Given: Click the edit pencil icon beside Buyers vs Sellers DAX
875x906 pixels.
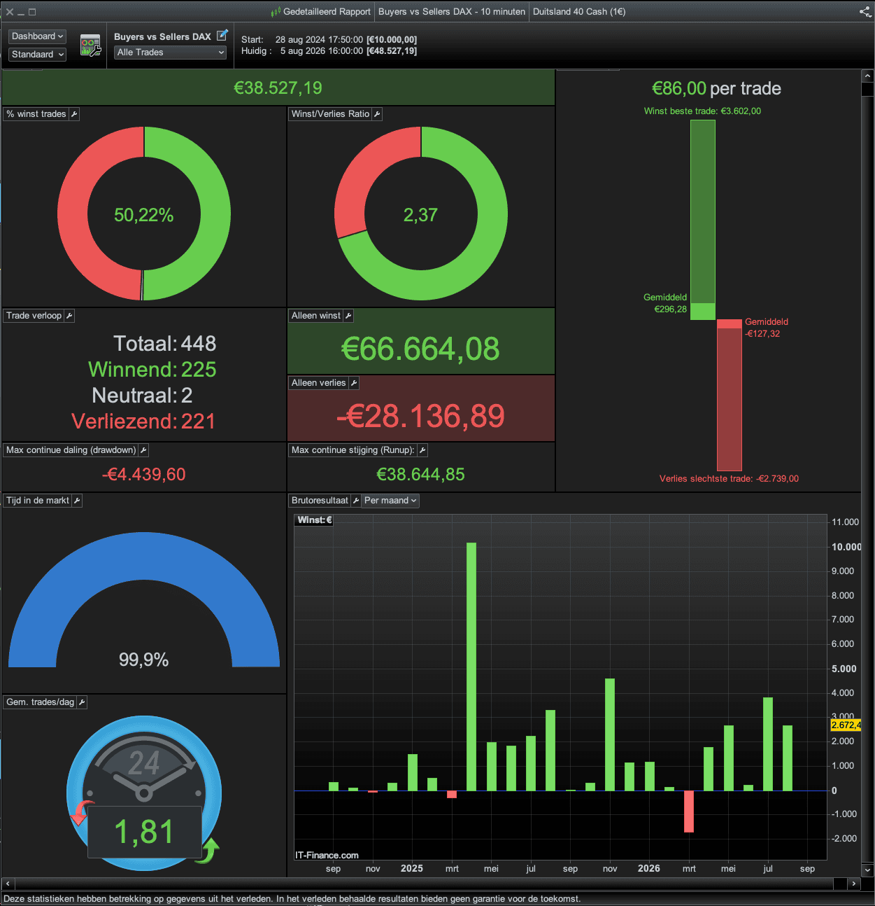Looking at the screenshot, I should (x=222, y=35).
